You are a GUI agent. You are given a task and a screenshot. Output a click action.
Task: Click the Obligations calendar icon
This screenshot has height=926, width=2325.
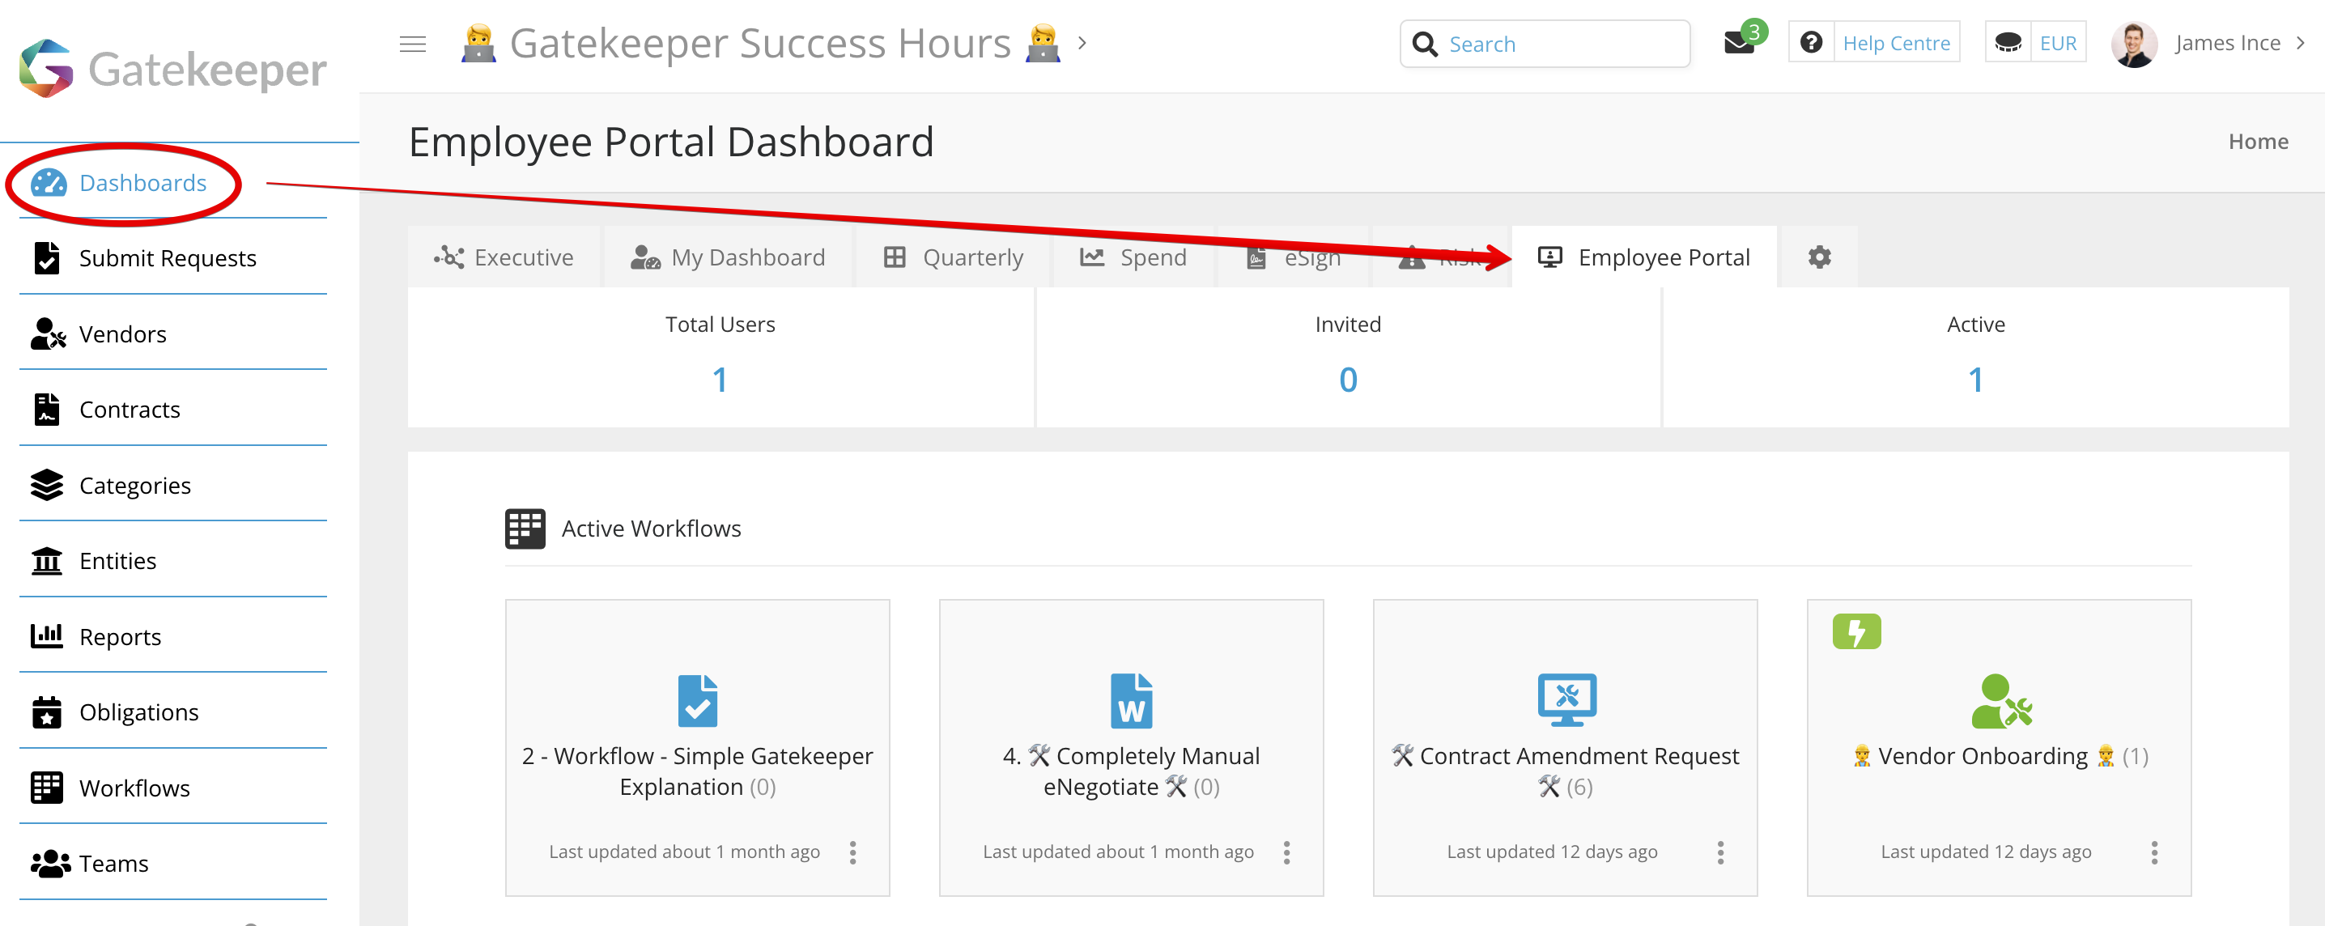coord(46,712)
